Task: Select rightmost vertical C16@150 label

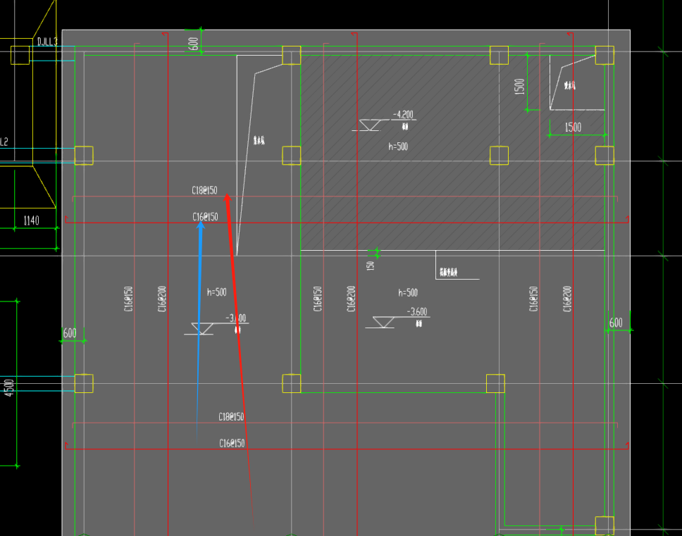Action: [533, 299]
